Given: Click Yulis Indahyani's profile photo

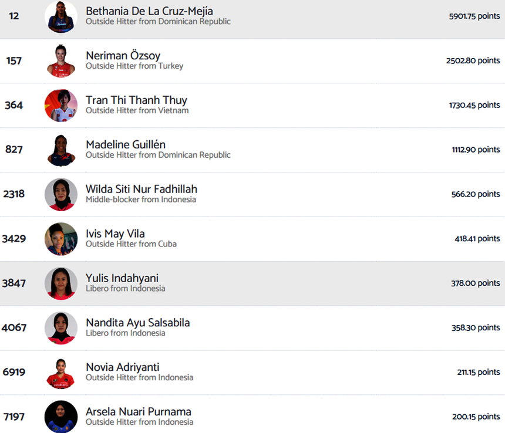Looking at the screenshot, I should [61, 283].
